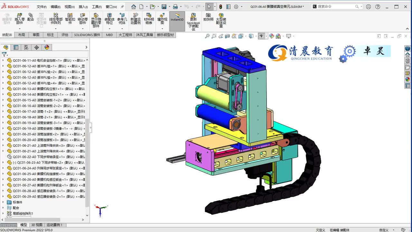Expand the QC01-06-13-A0 撕膜机构立板1 node
This screenshot has height=232, width=412.
pyautogui.click(x=3, y=89)
